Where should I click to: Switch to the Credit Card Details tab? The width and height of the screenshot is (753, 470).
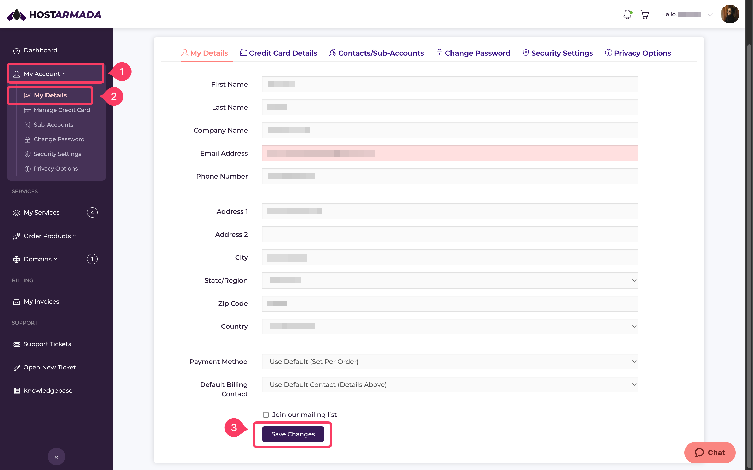pyautogui.click(x=278, y=53)
